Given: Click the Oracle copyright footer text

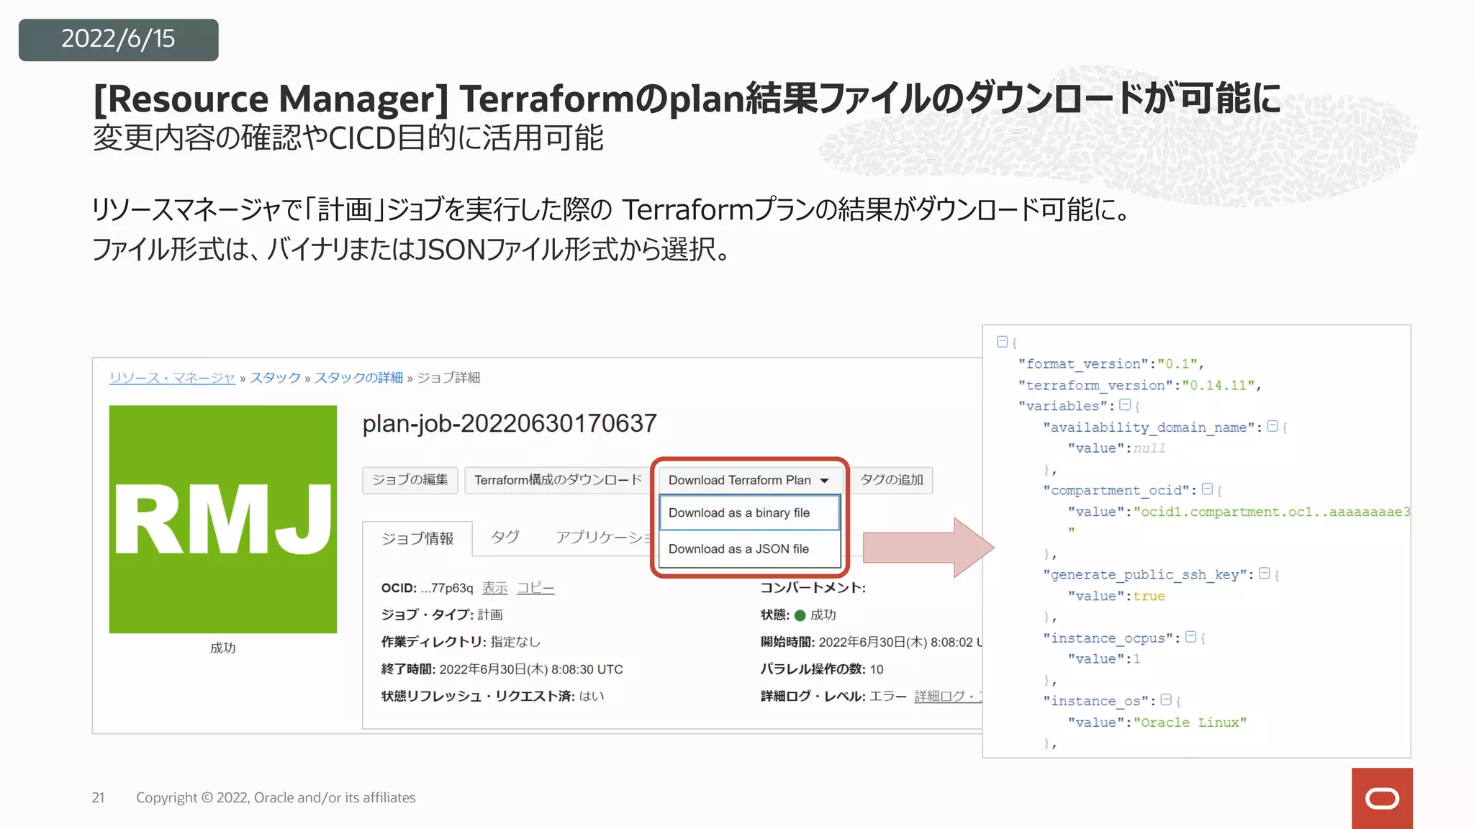Looking at the screenshot, I should [x=276, y=797].
